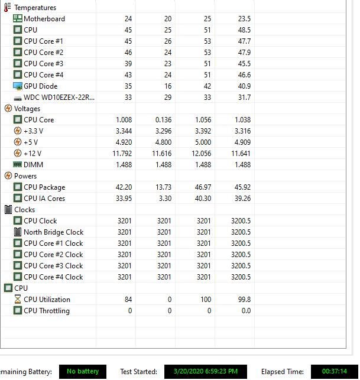Click the CPU Core #3 temperature icon

pyautogui.click(x=18, y=63)
